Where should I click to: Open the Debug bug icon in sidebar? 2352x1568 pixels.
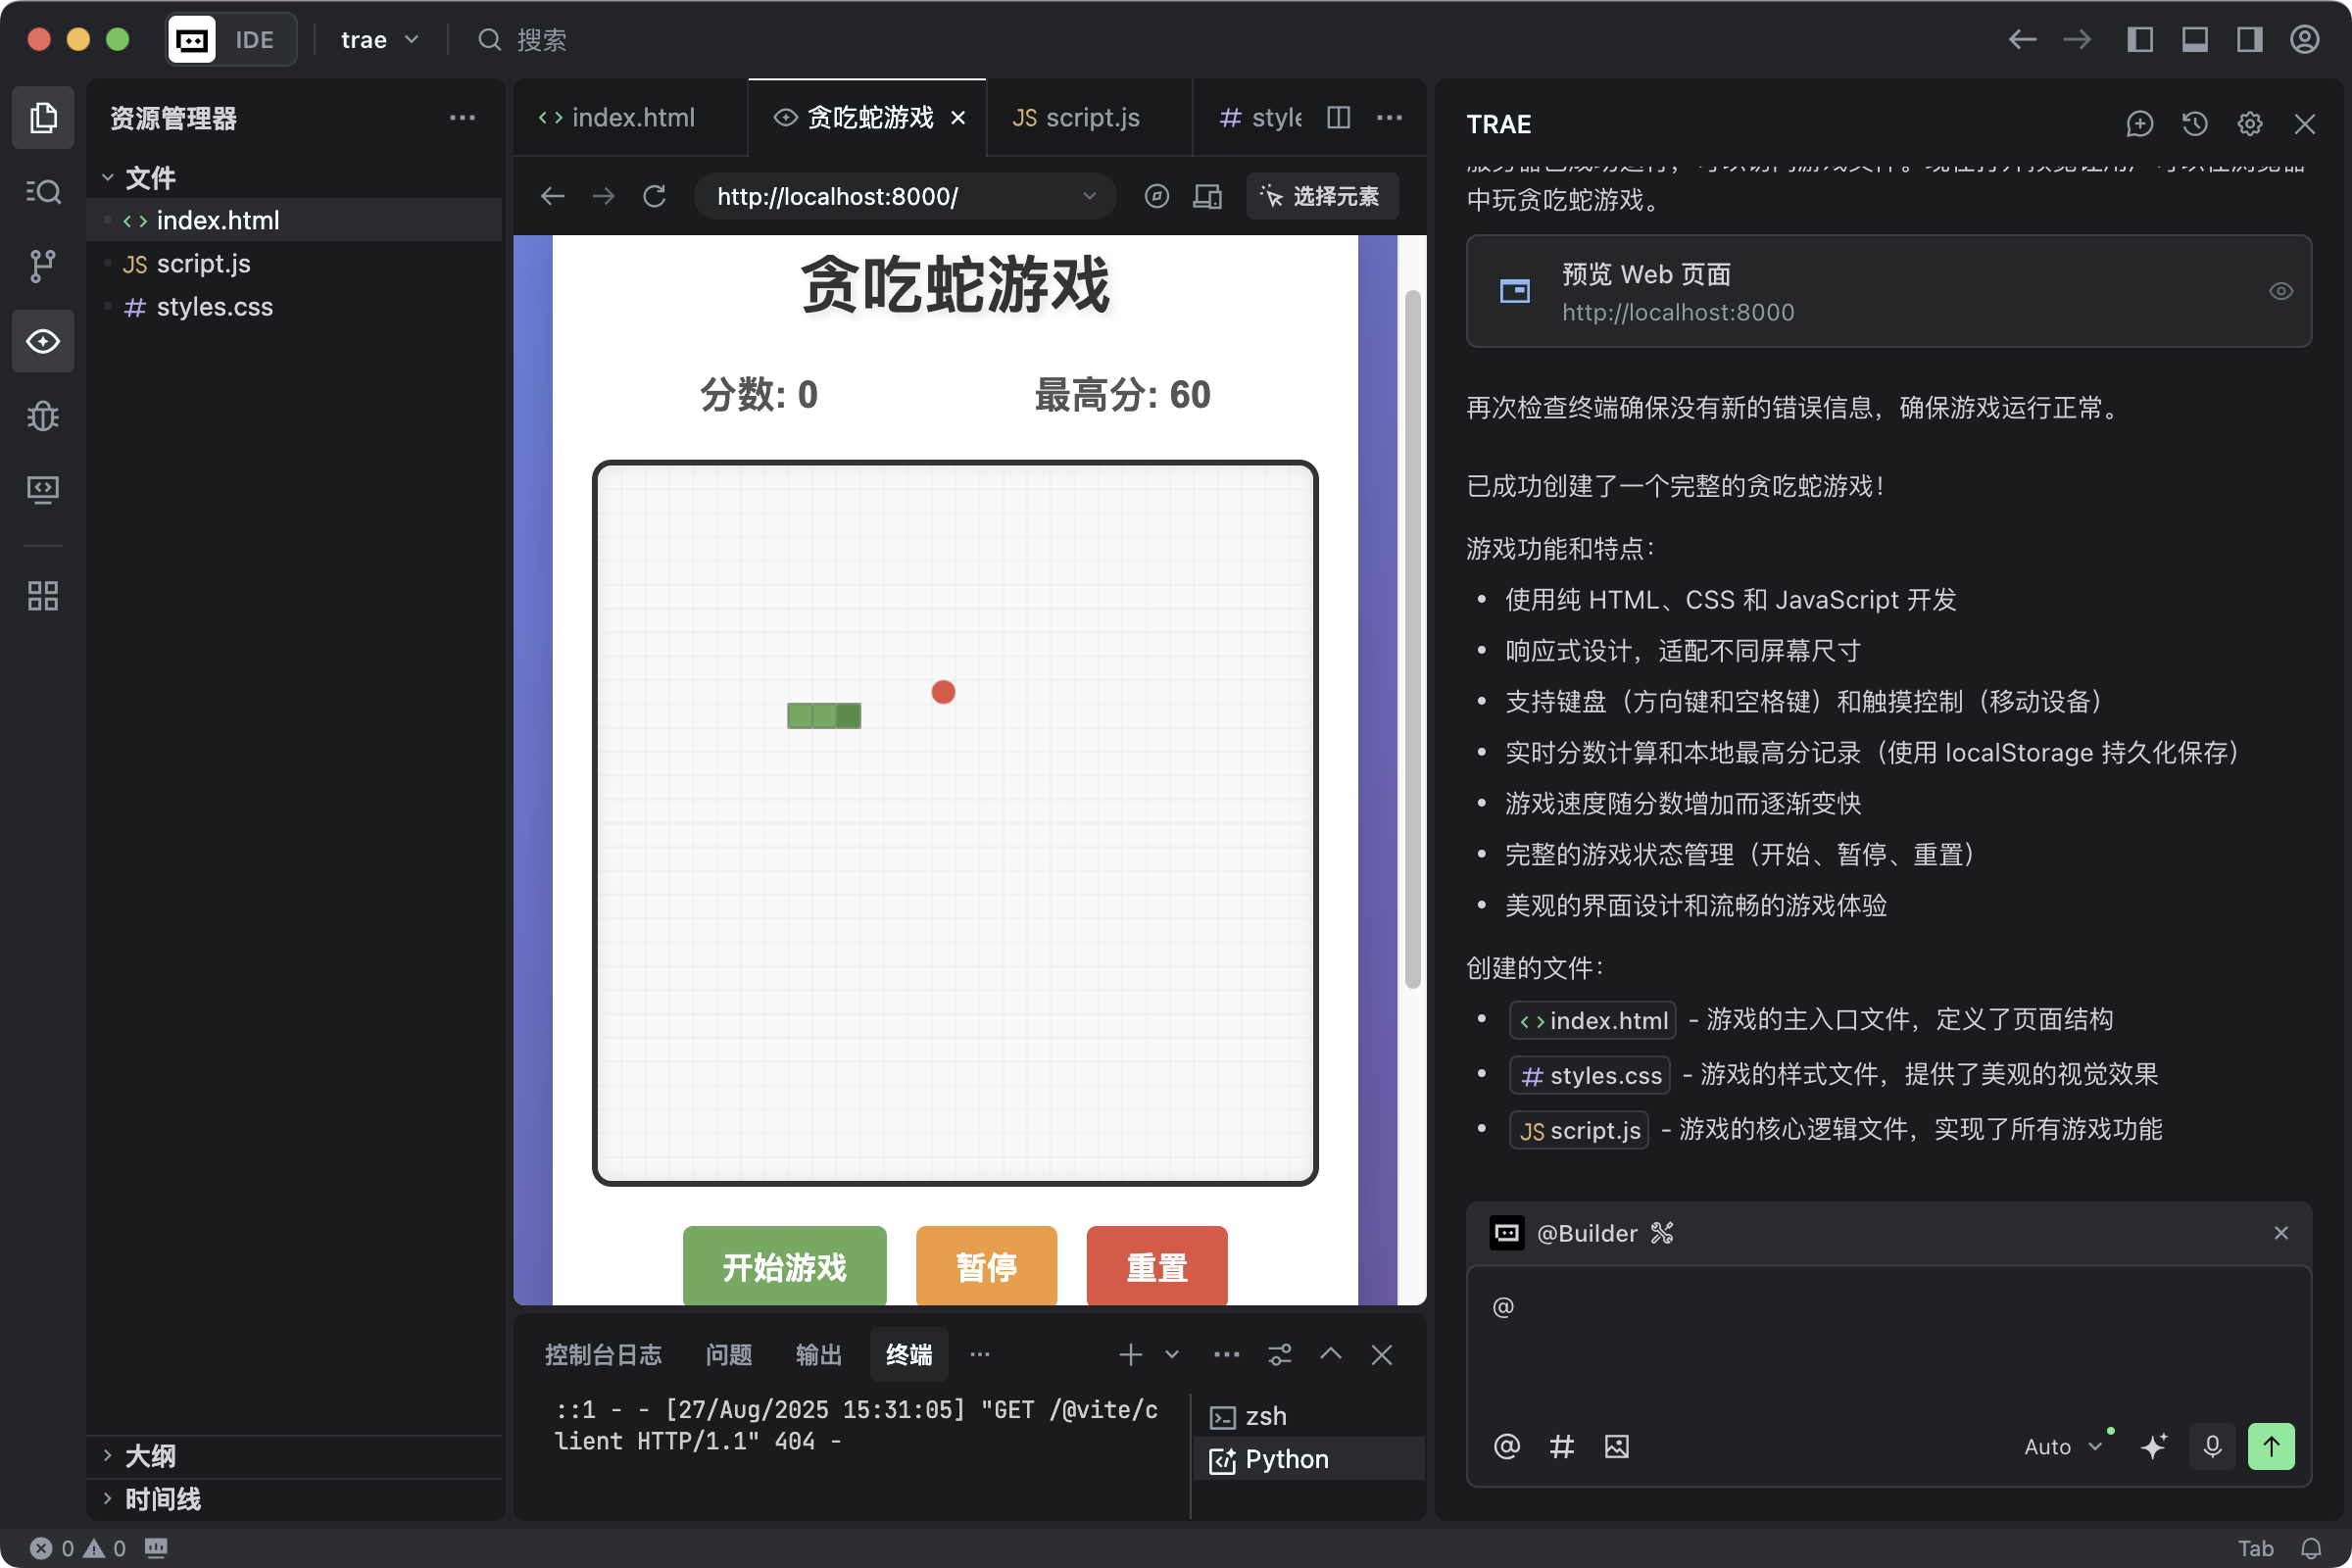click(43, 415)
